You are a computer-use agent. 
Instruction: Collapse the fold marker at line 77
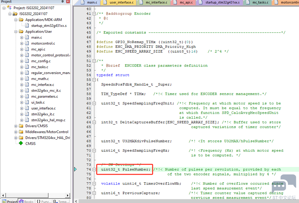[x=94, y=184]
